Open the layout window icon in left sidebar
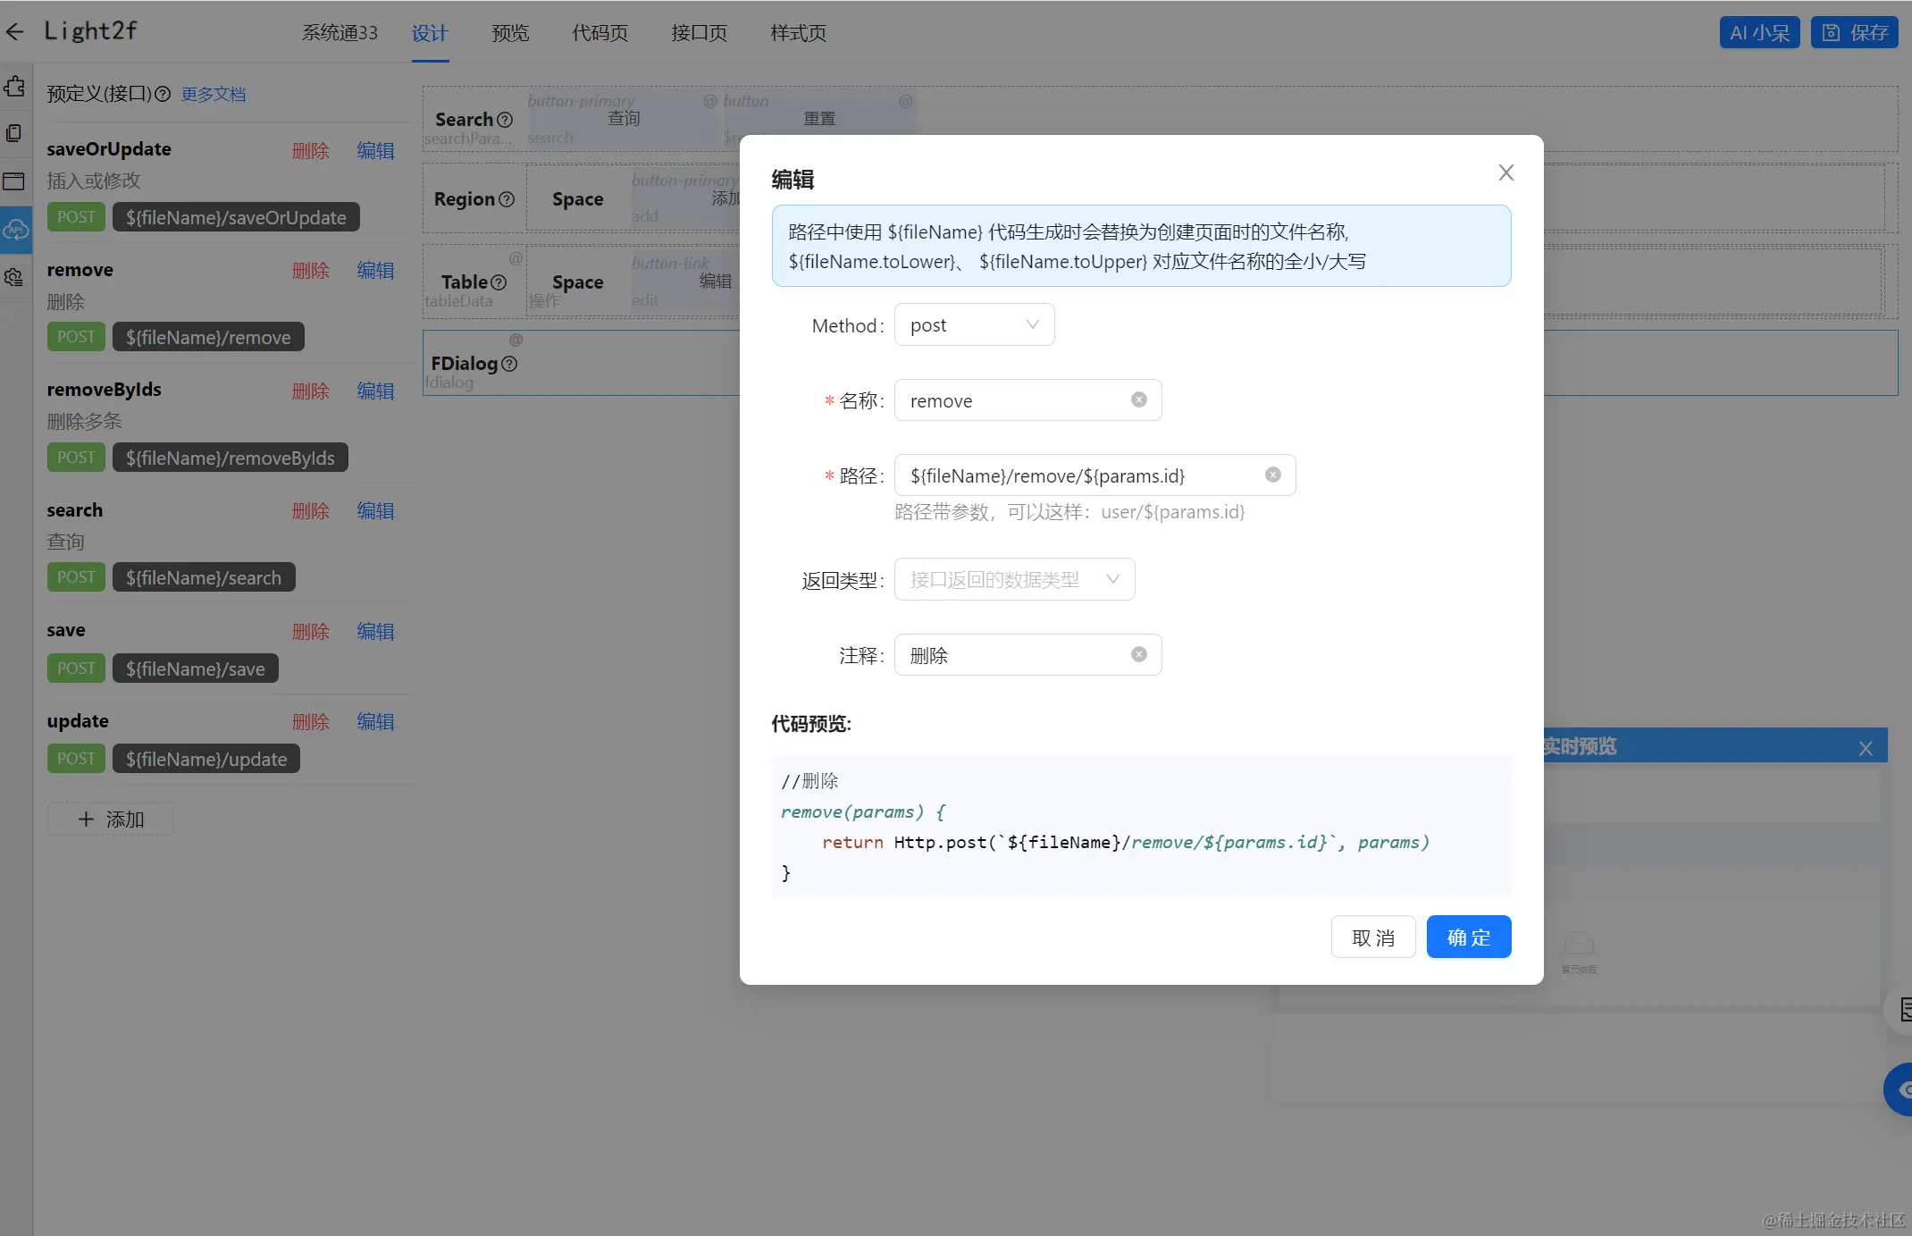Screen dimensions: 1912x1236 (x=14, y=181)
